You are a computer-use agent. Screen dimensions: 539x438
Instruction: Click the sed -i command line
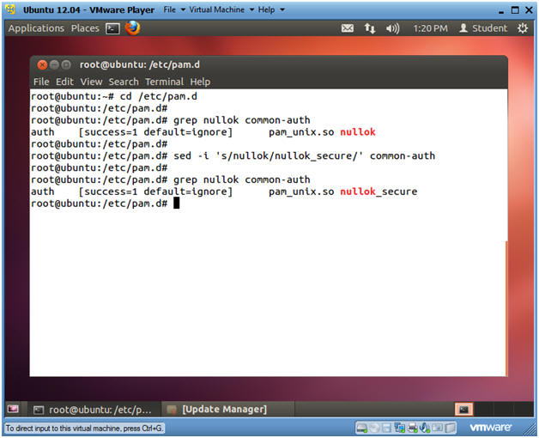point(233,155)
